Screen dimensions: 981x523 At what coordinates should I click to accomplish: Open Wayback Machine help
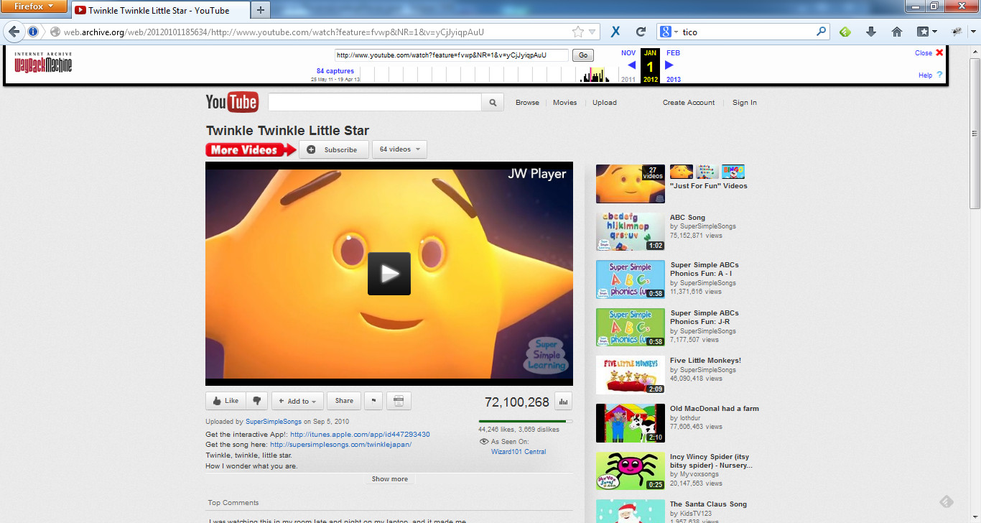[931, 75]
